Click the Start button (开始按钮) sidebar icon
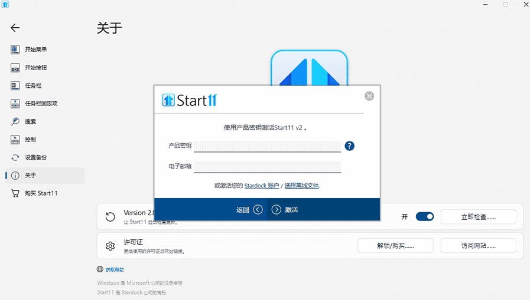Screen dimensions: 530x300 [15, 68]
